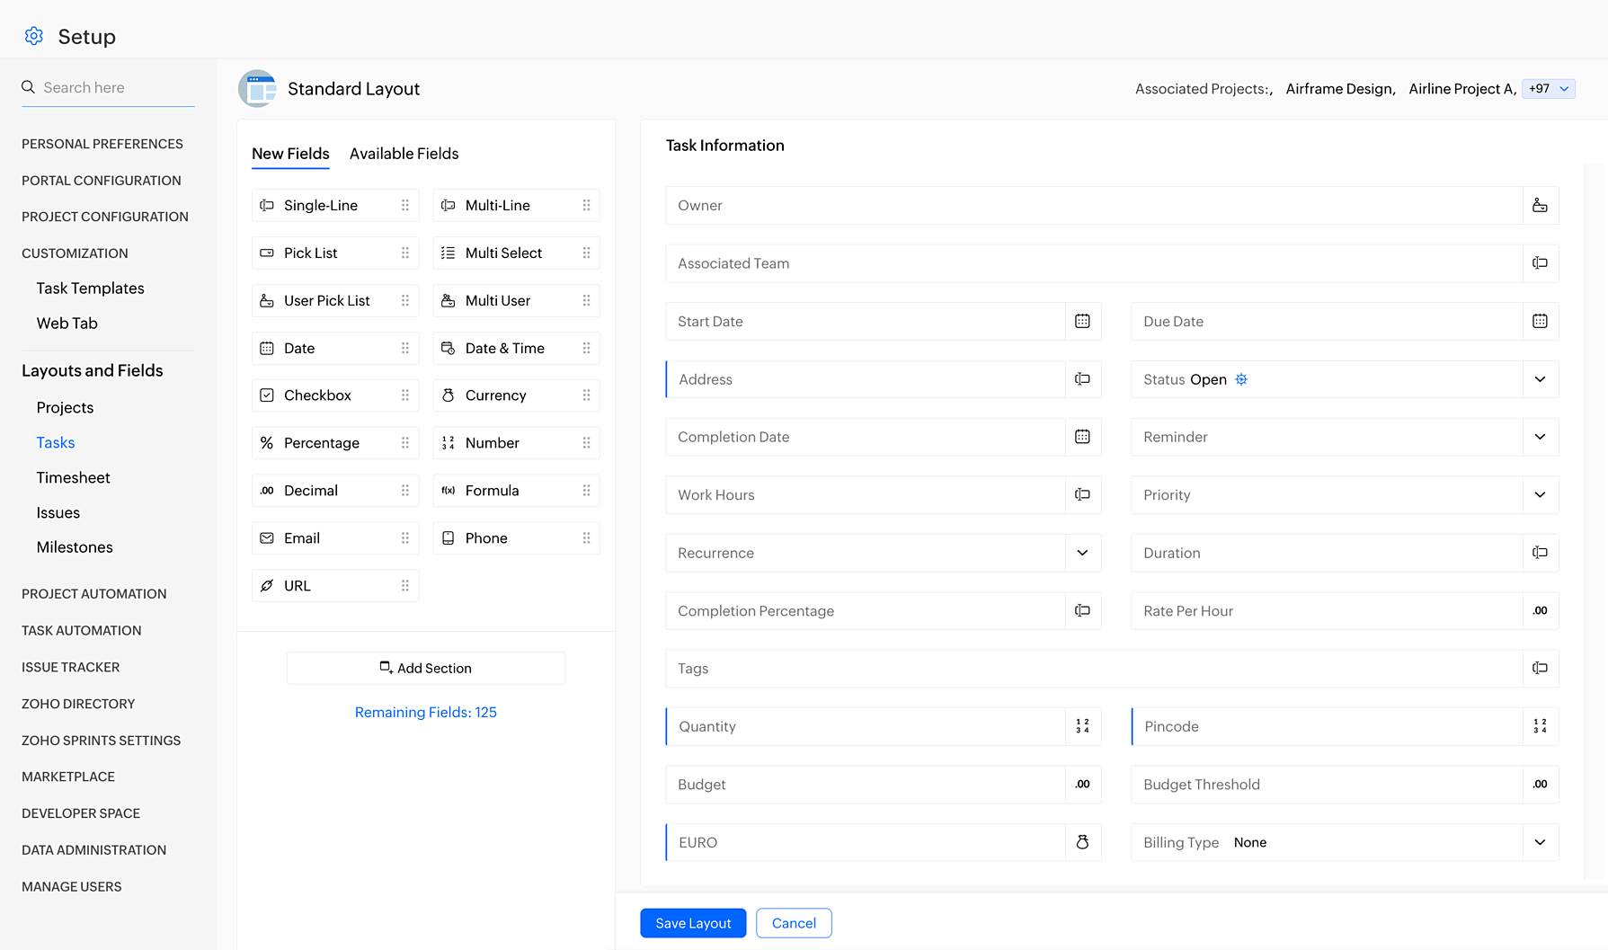Expand the +97 associated projects dropdown
Screen dimensions: 1608x950
pyautogui.click(x=1549, y=89)
